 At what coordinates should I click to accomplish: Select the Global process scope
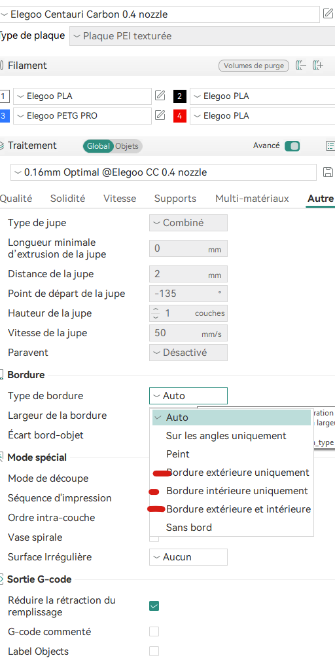point(99,146)
